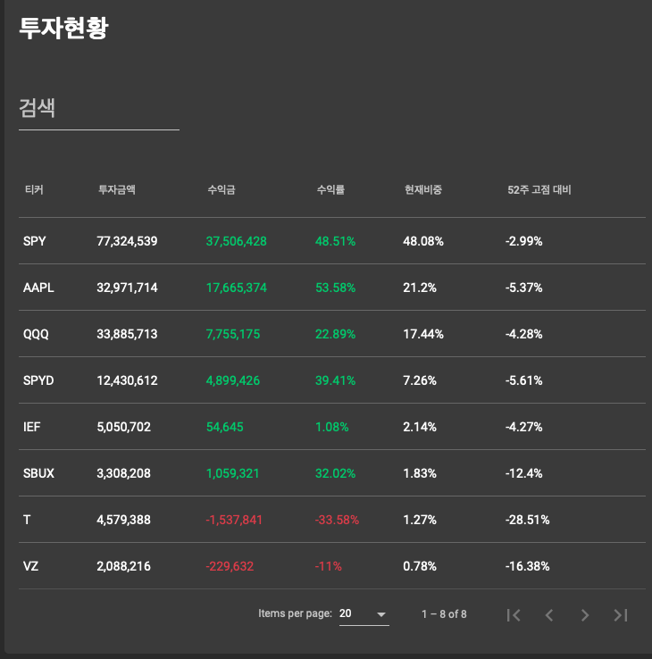Click the dropdown arrow beside 20

pyautogui.click(x=381, y=614)
